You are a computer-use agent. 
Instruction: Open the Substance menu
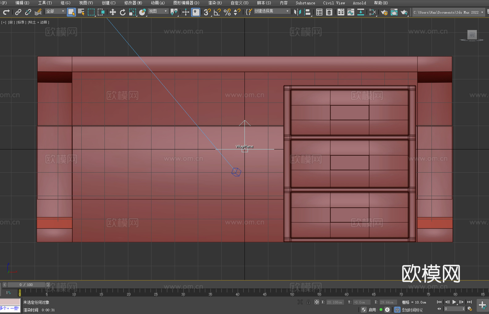point(305,3)
